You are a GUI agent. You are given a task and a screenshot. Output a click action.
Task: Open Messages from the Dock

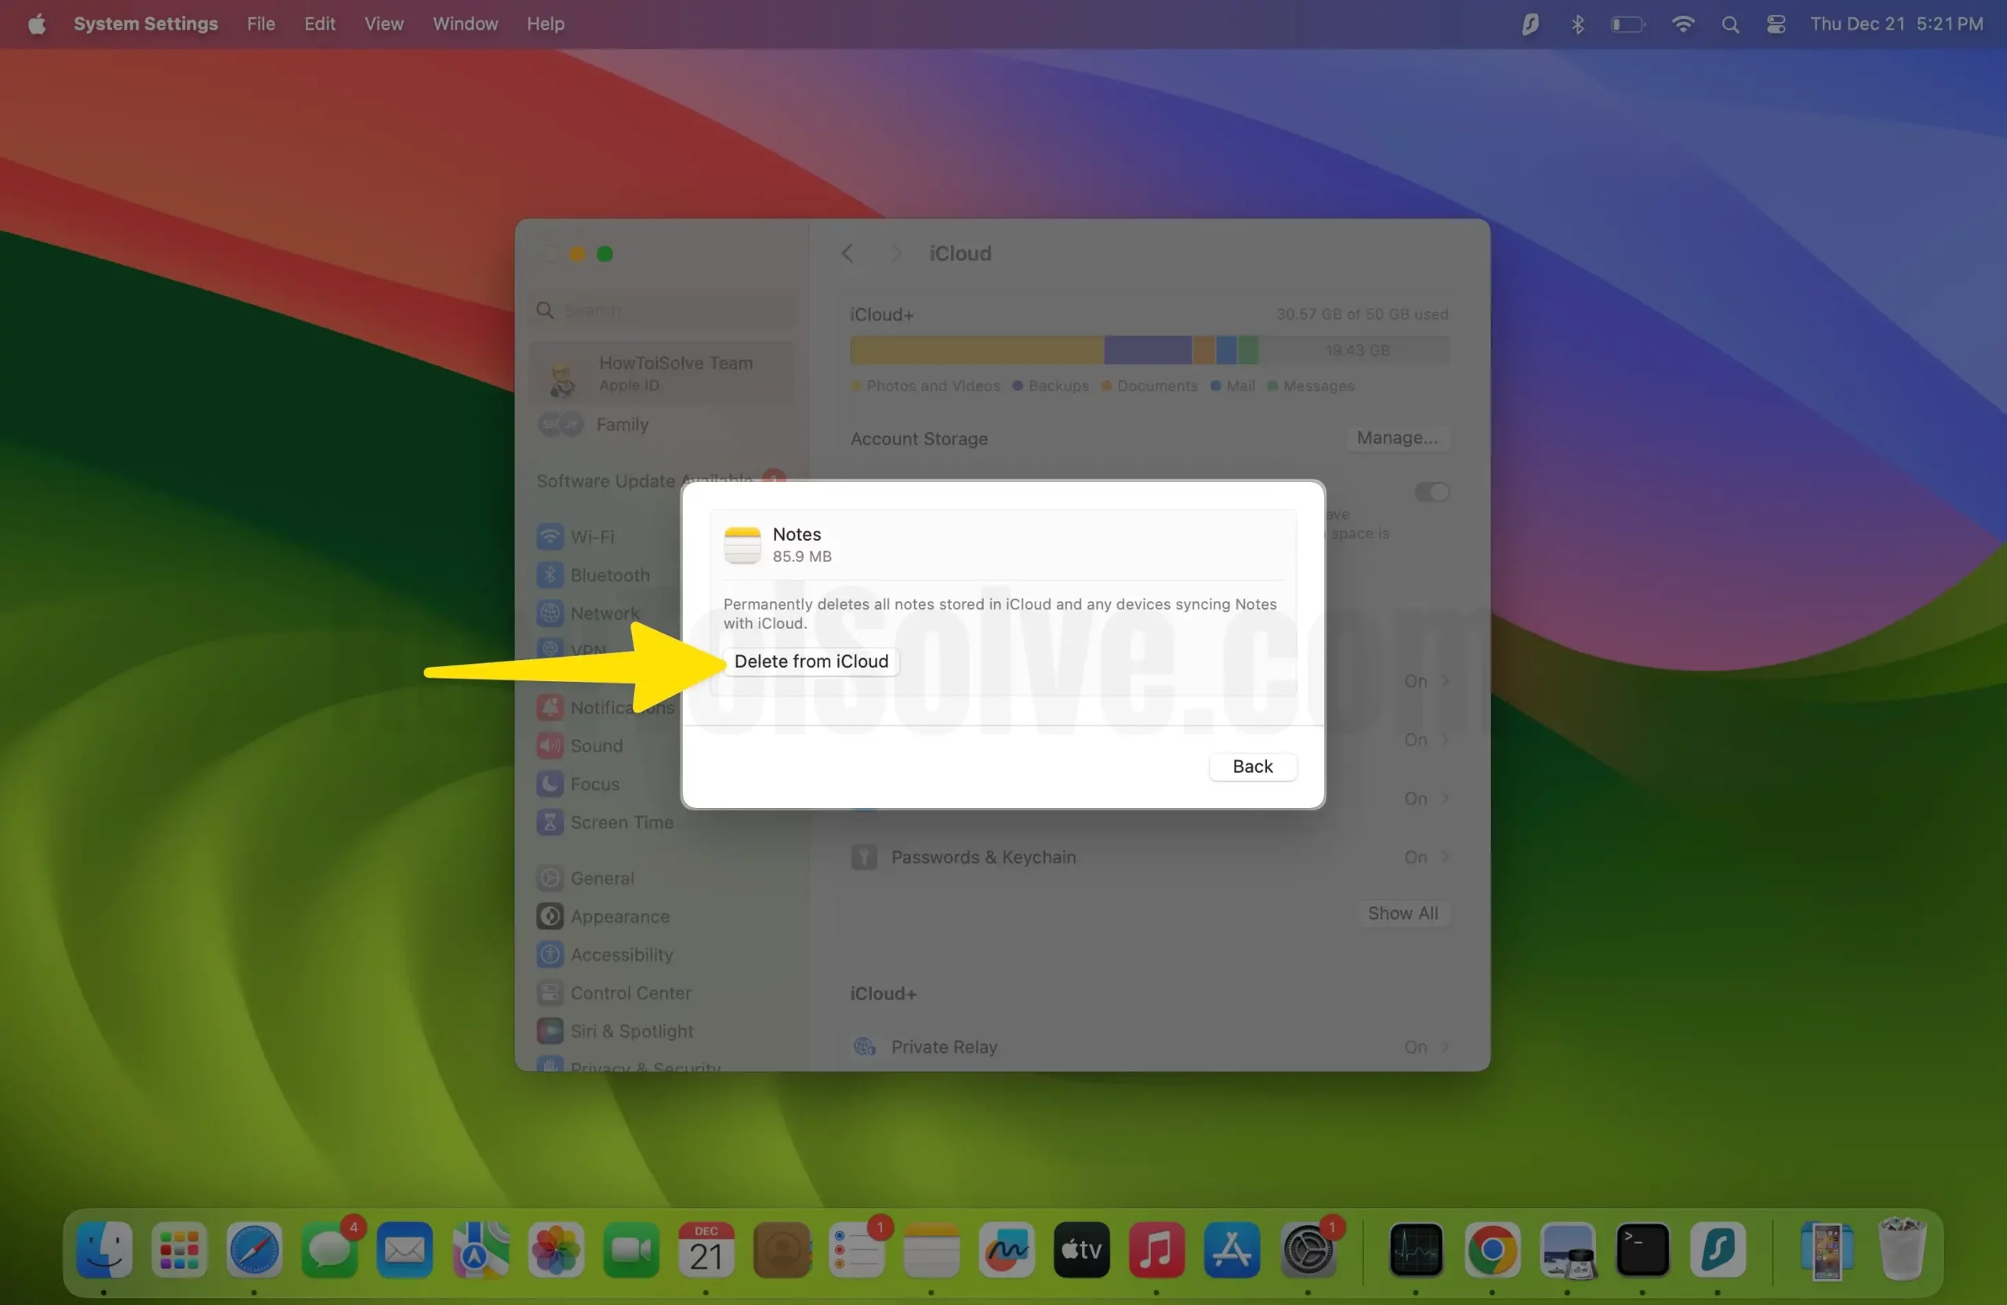coord(328,1249)
